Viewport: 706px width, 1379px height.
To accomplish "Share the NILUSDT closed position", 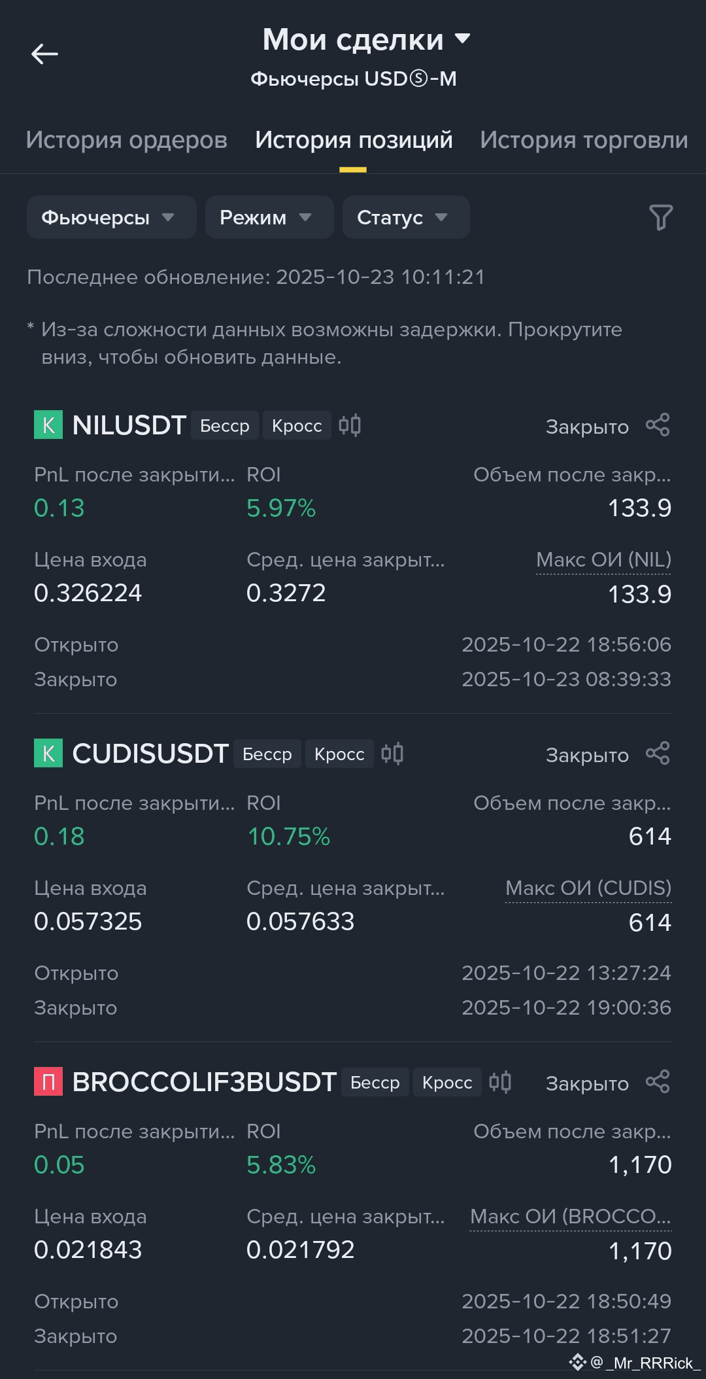I will [658, 425].
